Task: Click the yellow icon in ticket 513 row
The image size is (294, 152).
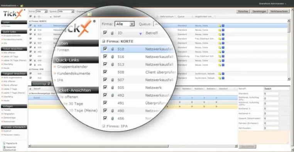Action: click(x=220, y=34)
